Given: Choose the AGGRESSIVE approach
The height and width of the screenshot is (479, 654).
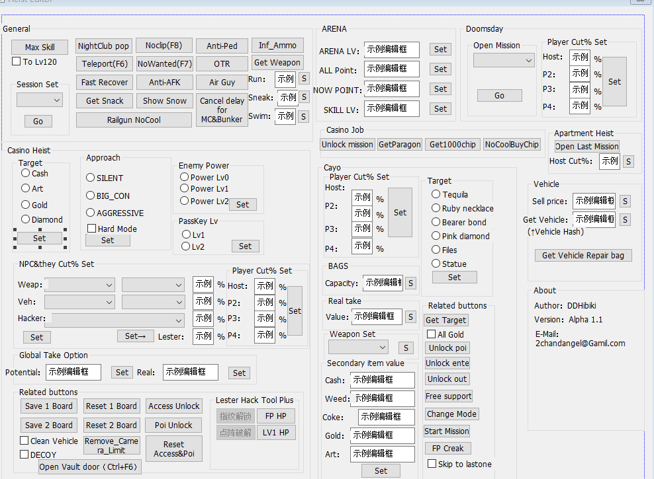Looking at the screenshot, I should pos(91,213).
